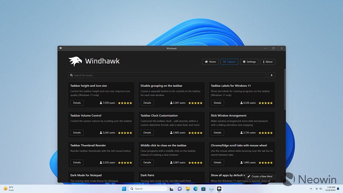This screenshot has width=343, height=193.
Task: Expand the system tray hidden icons chevron
Action: (x=310, y=189)
